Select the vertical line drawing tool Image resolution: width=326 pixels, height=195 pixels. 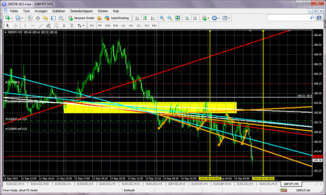(x=25, y=26)
